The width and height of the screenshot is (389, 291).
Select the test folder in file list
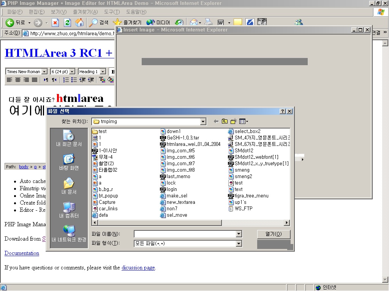click(x=99, y=131)
